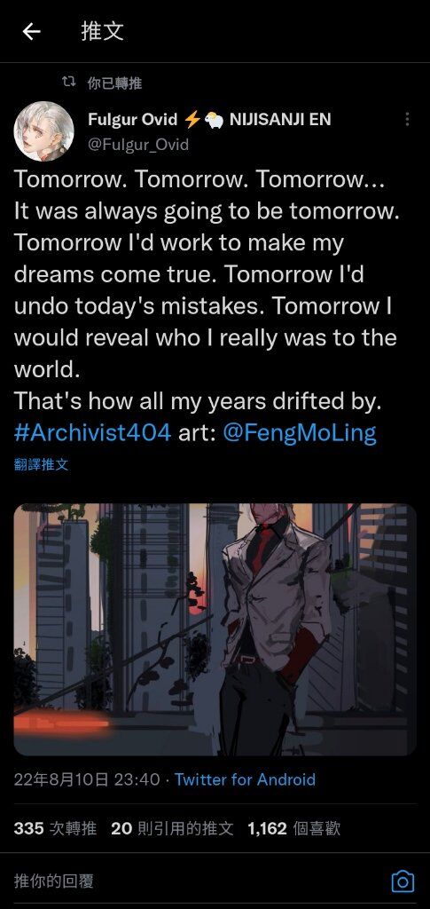This screenshot has width=430, height=909.
Task: Tap the Fulgur Ovid display name
Action: point(132,120)
